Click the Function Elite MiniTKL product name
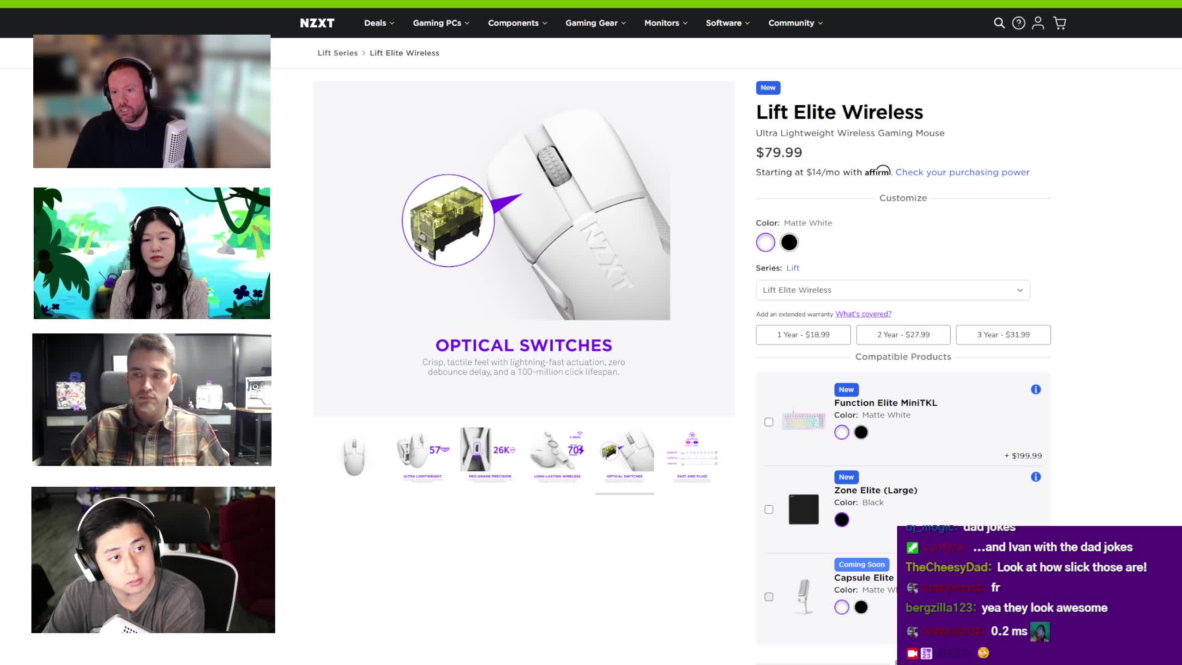 click(x=885, y=403)
